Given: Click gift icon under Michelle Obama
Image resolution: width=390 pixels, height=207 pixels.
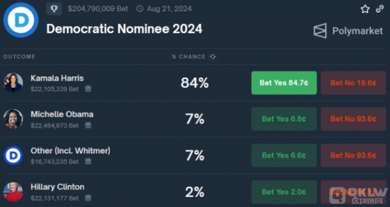Looking at the screenshot, I should pyautogui.click(x=88, y=125).
